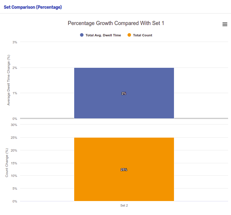Click the Count Change (%) axis title
Screen dimensions: 231x215
(7, 163)
